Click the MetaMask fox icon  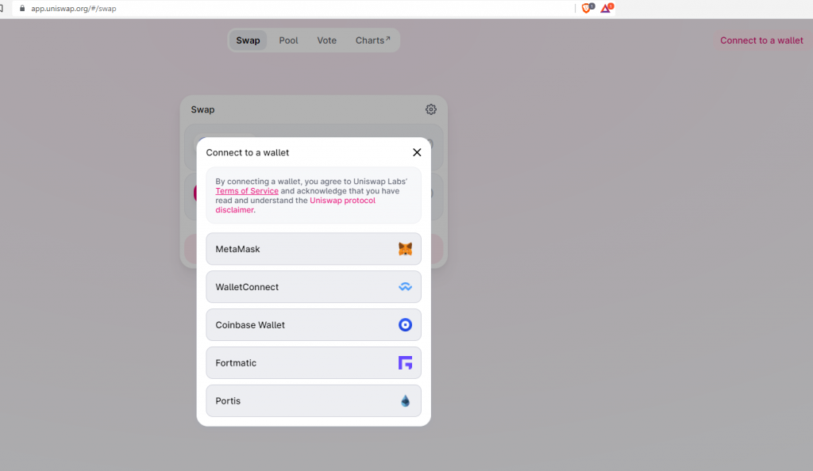click(405, 249)
